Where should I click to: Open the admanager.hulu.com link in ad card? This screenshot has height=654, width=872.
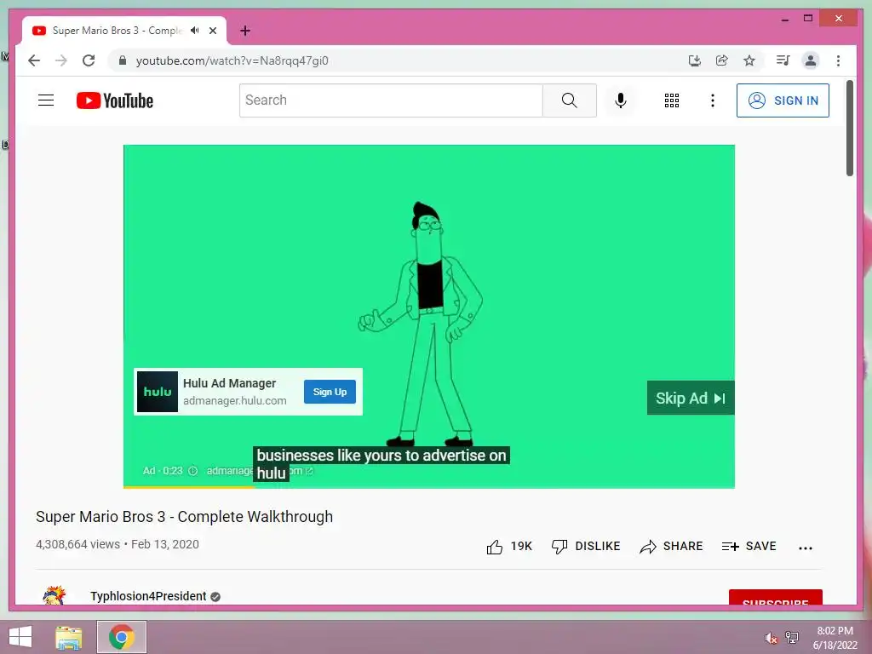pyautogui.click(x=235, y=401)
